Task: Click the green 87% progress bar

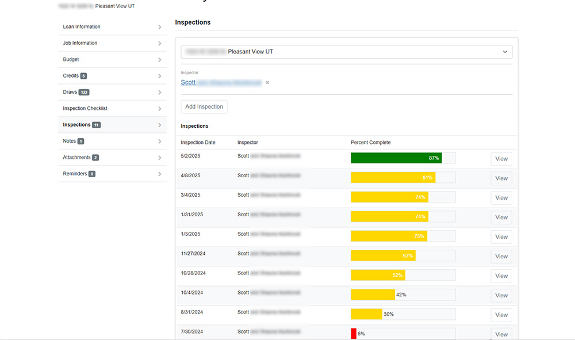Action: [396, 158]
